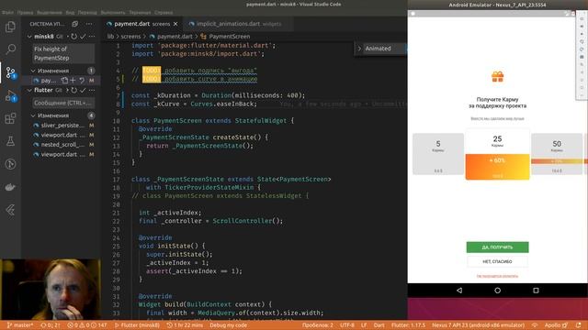Open Run and Debug view
Viewport: 588px width, 330px height.
click(10, 96)
